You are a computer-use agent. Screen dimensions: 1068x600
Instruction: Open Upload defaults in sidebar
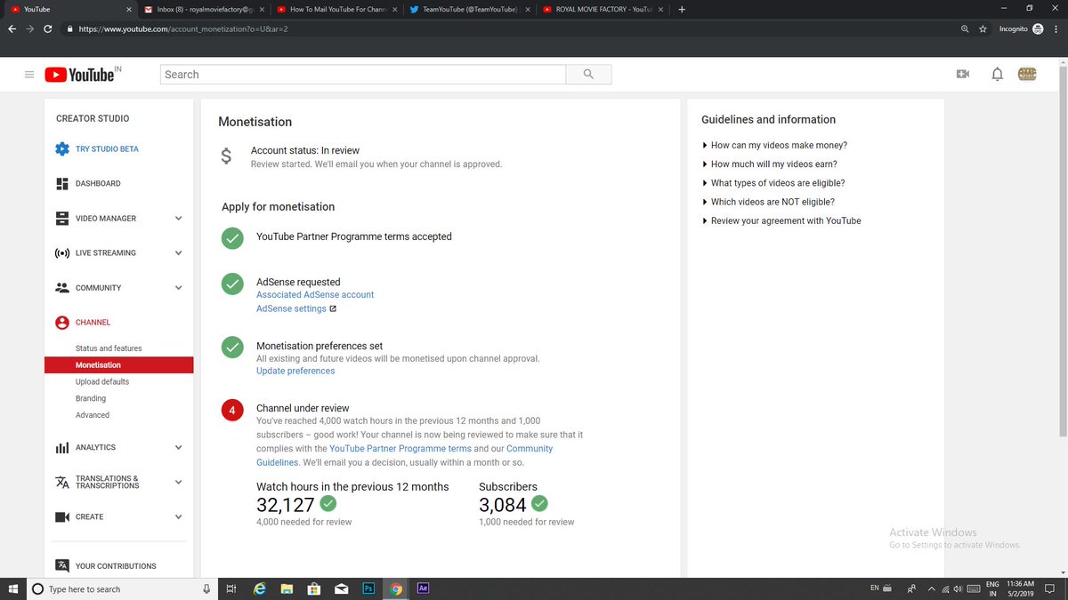[102, 382]
